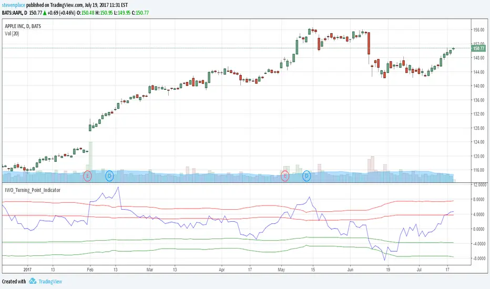Click the APPLE INC, D, BATS legend
Screen dimensions: 490x289
(23, 26)
